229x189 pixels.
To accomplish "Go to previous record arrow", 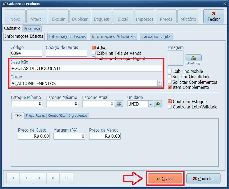I will [x=26, y=178].
